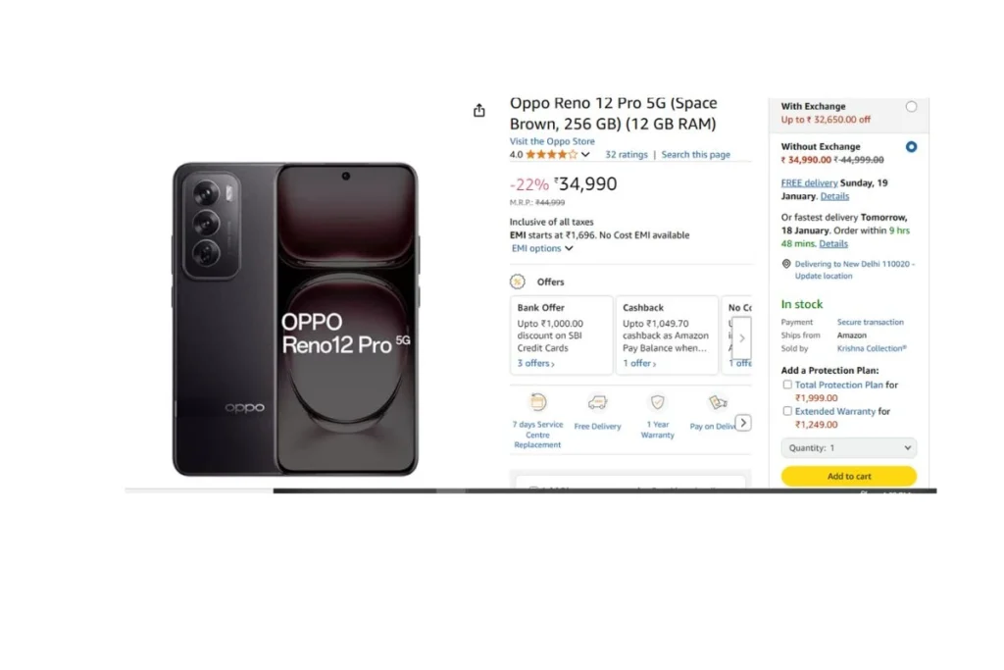Click the Offers percent badge icon

[x=518, y=282]
